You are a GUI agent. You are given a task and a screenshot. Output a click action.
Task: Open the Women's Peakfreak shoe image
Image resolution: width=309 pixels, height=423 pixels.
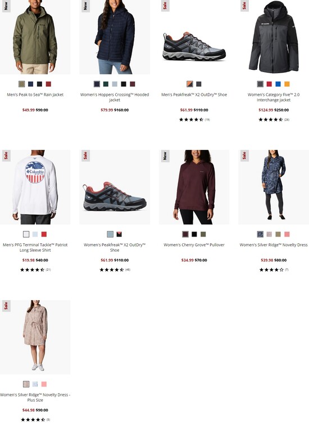point(115,187)
